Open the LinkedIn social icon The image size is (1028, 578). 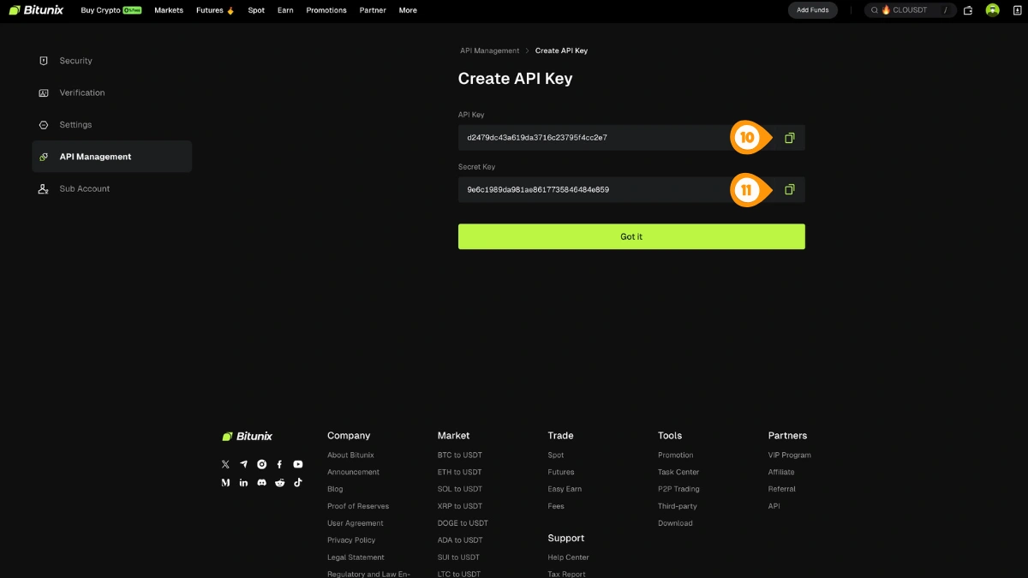(243, 483)
